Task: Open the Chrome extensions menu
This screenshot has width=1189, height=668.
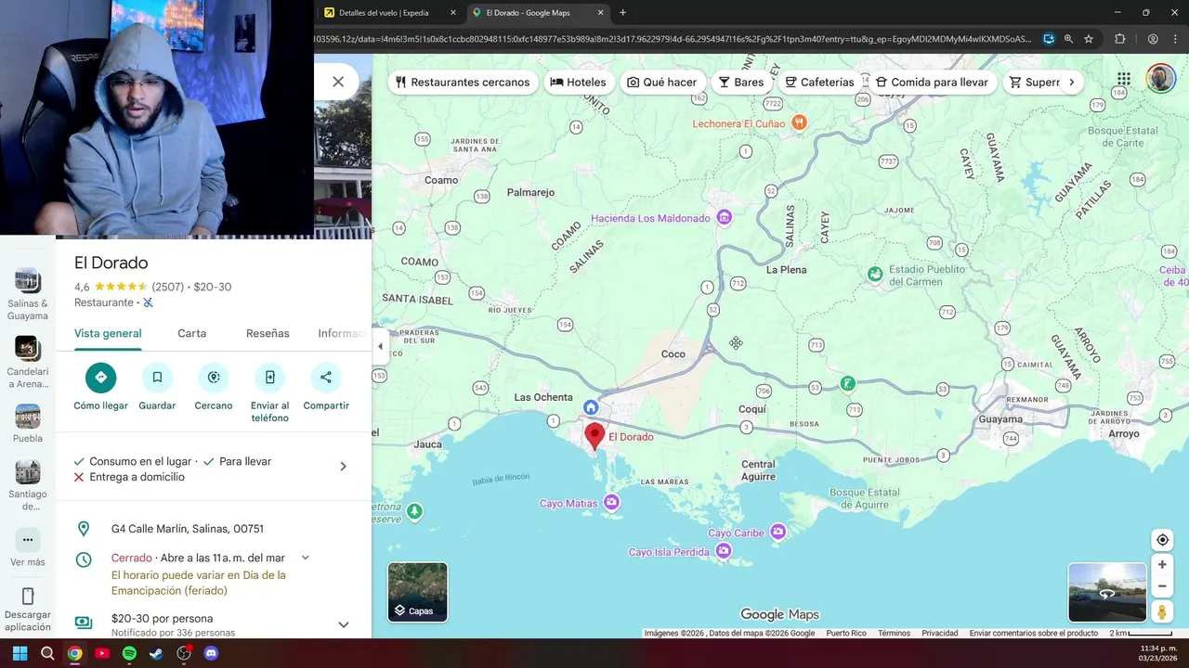Action: coord(1119,39)
